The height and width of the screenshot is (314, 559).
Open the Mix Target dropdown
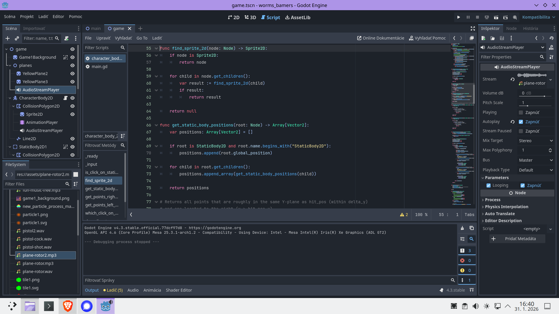point(535,140)
